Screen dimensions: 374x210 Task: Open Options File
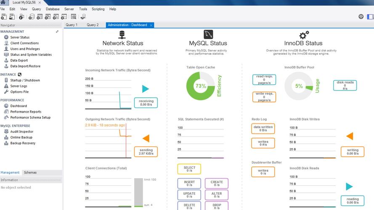pos(19,92)
